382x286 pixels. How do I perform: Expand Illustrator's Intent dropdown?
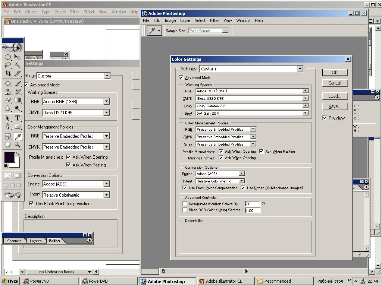click(76, 195)
